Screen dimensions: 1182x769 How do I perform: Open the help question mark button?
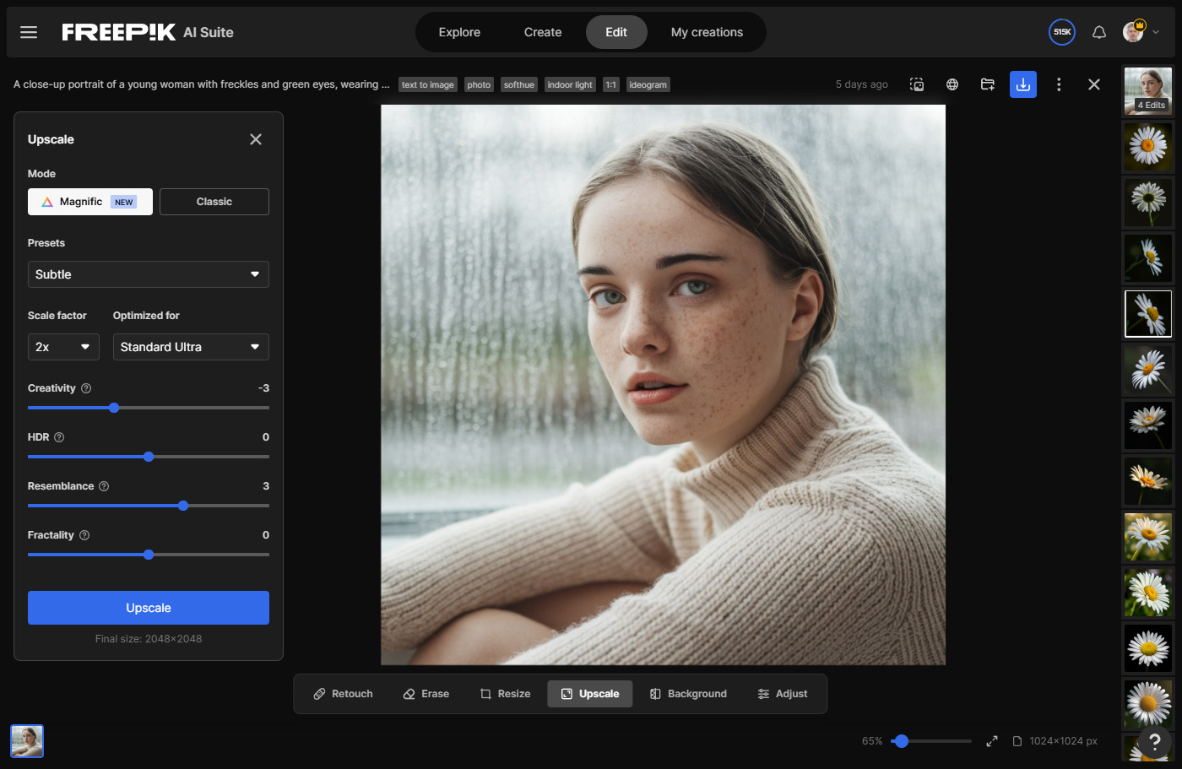coord(1155,742)
